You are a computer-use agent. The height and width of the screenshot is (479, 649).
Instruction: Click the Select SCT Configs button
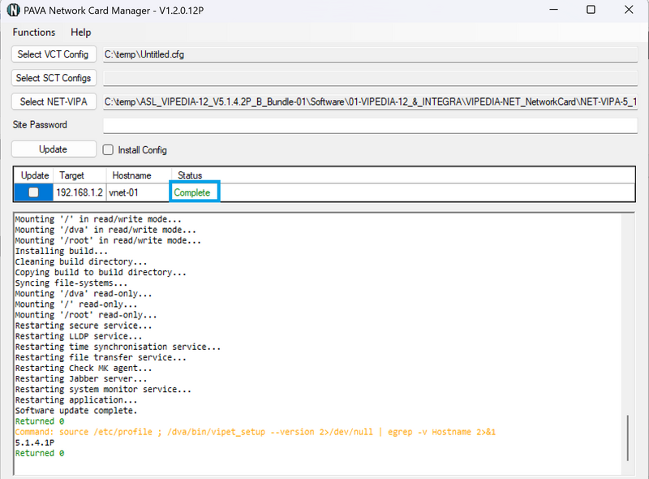[54, 78]
